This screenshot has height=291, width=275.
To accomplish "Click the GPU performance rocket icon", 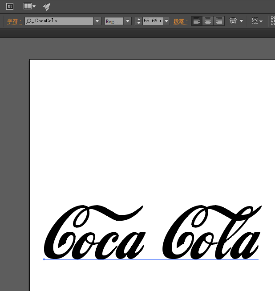I will coord(46,6).
